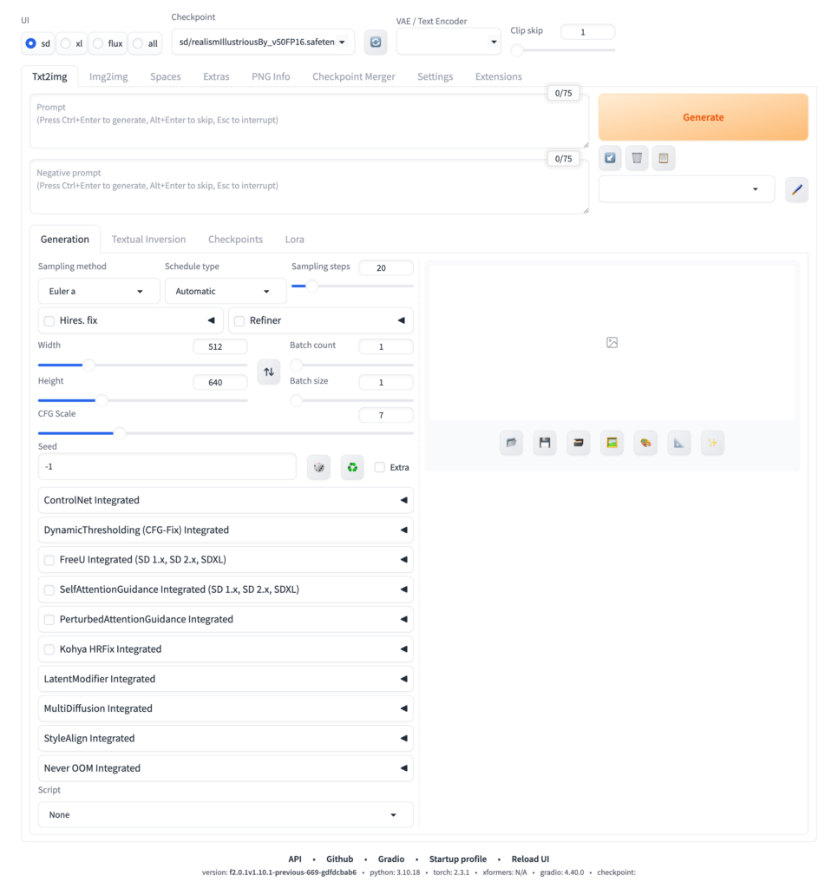Viewport: 838px width, 889px height.
Task: Click the dice icon to randomize seed
Action: [x=318, y=467]
